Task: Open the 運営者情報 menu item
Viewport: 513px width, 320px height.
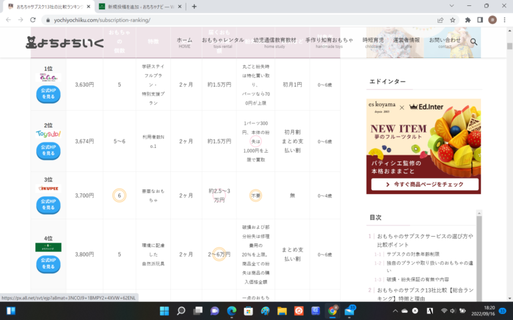Action: (x=406, y=43)
